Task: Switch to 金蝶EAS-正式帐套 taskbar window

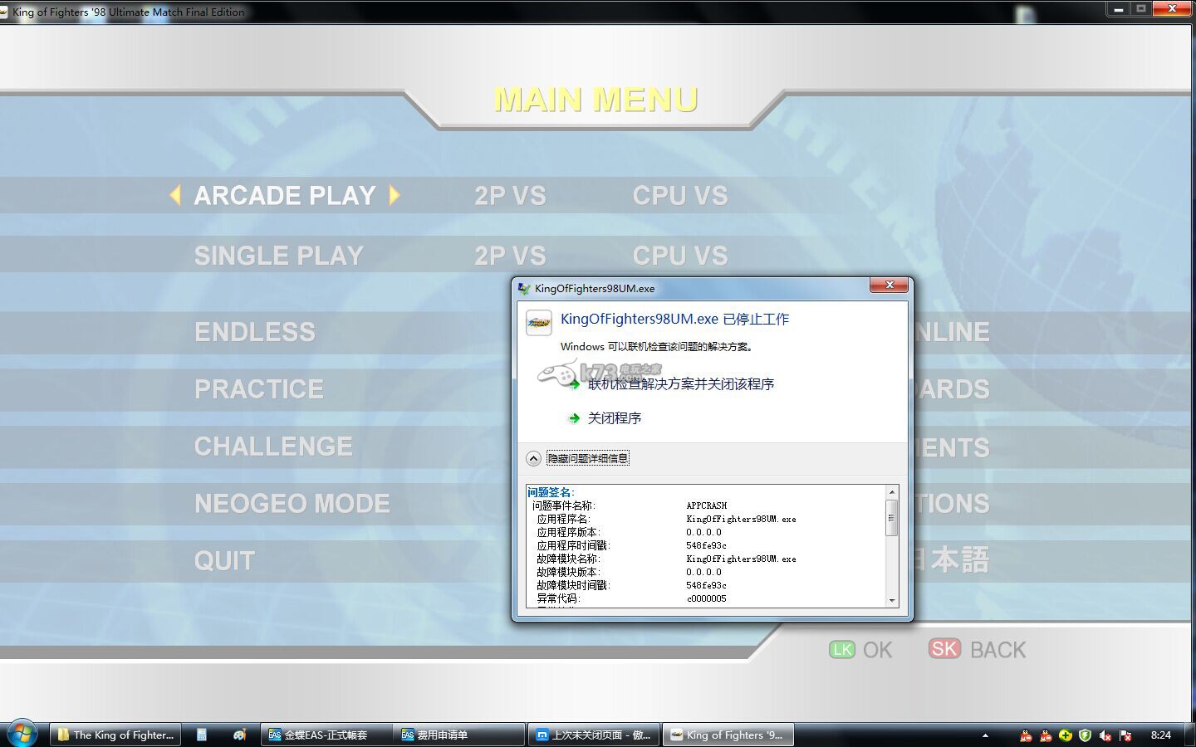Action: click(326, 735)
